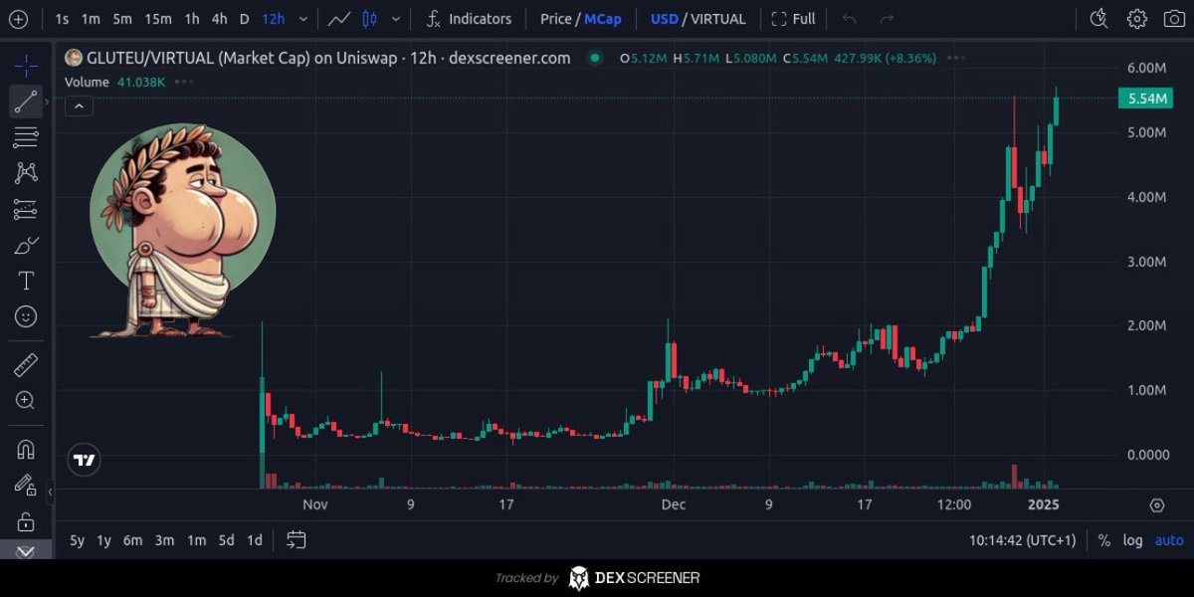The width and height of the screenshot is (1194, 597).
Task: Select the candlestick chart style icon
Action: pos(370,19)
